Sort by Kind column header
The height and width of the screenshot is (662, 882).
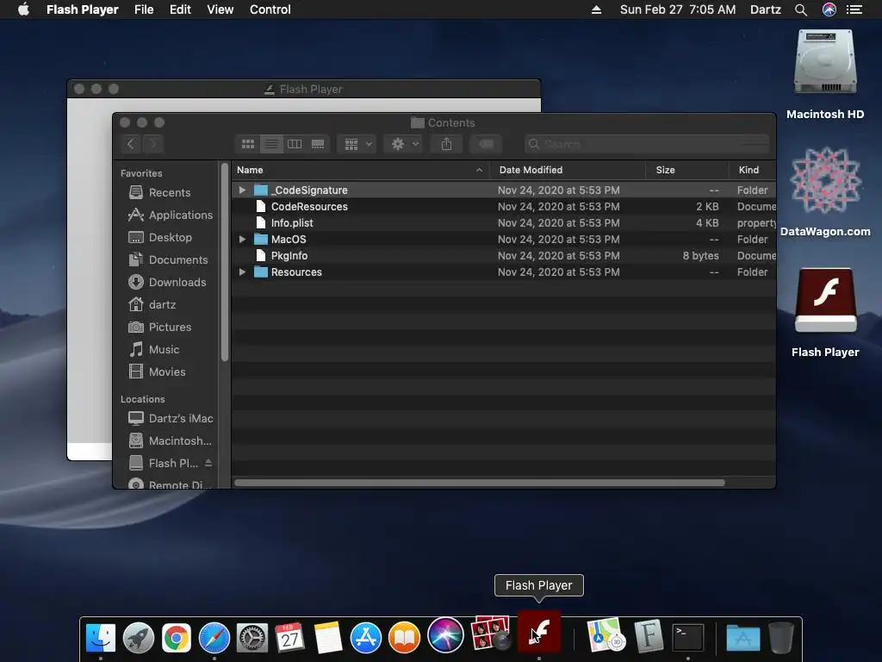[x=753, y=170]
